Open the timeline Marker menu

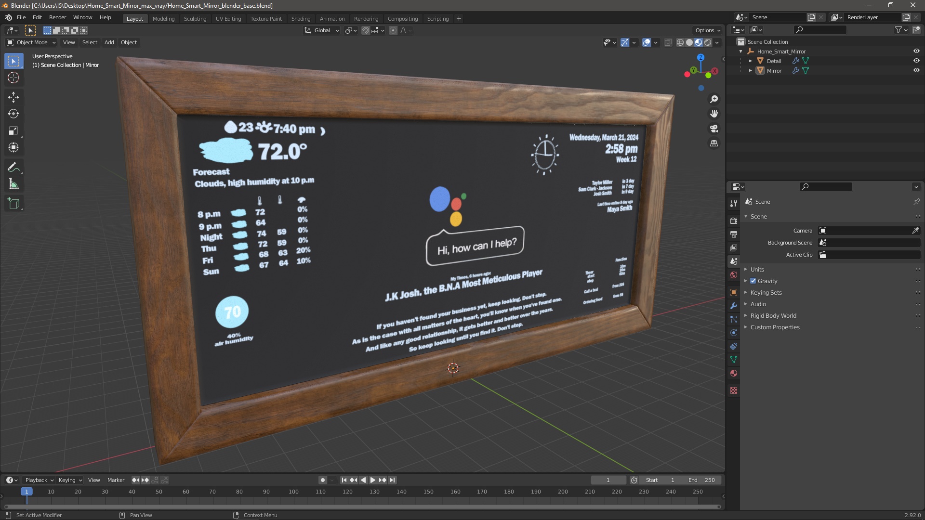point(116,480)
